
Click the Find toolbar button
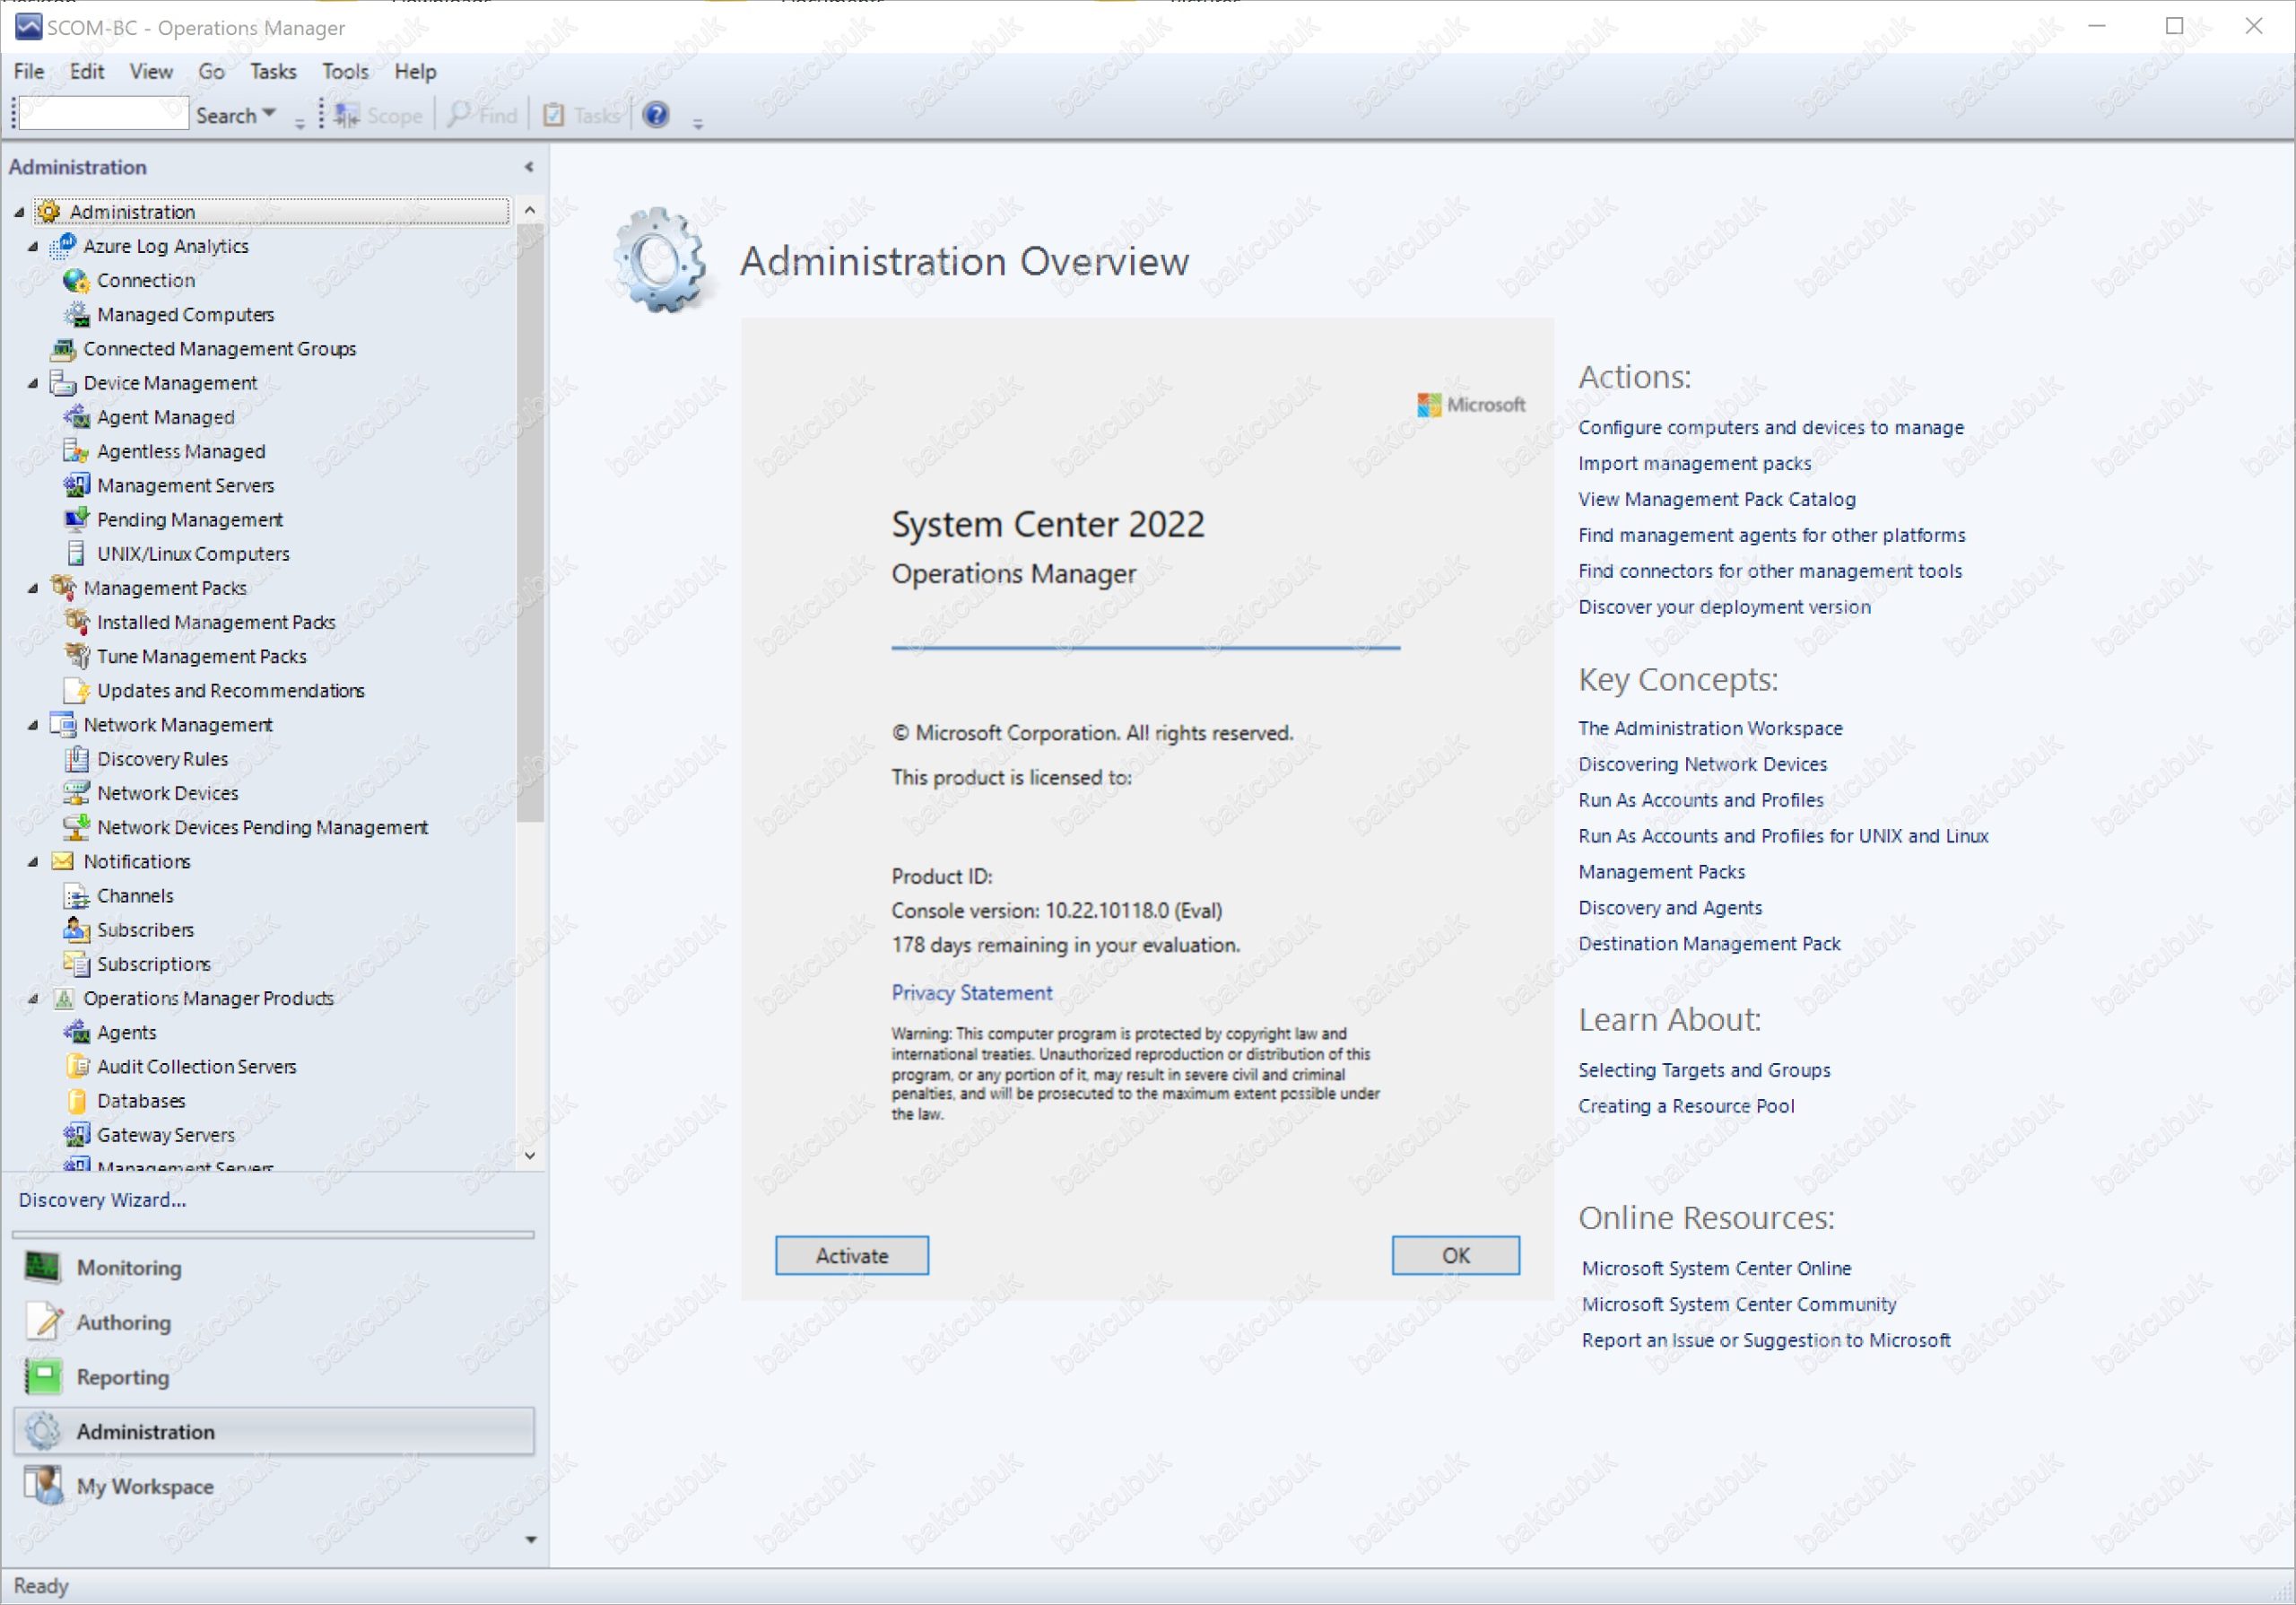482,116
